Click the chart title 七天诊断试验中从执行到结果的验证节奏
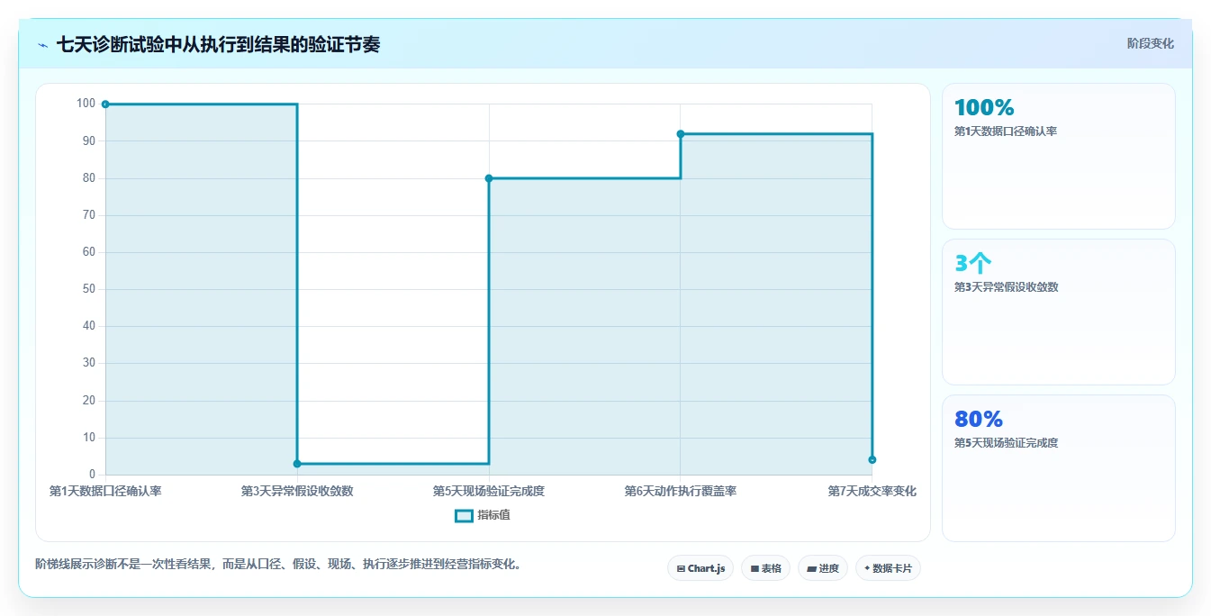The image size is (1211, 616). pos(218,45)
